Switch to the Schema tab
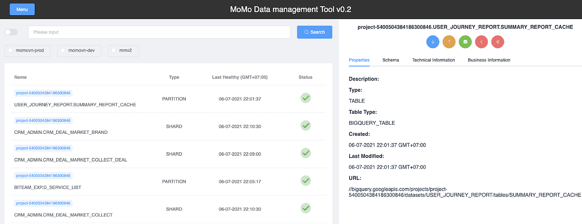 [391, 60]
